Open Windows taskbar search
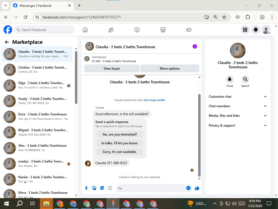Screen dimensions: 278x209 click(x=20, y=204)
